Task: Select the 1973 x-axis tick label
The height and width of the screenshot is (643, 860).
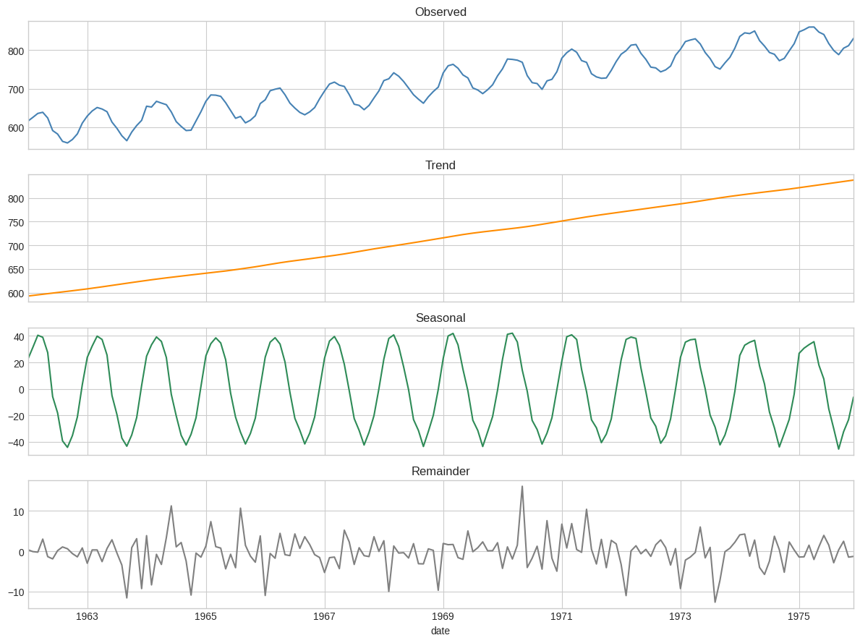Action: click(680, 616)
